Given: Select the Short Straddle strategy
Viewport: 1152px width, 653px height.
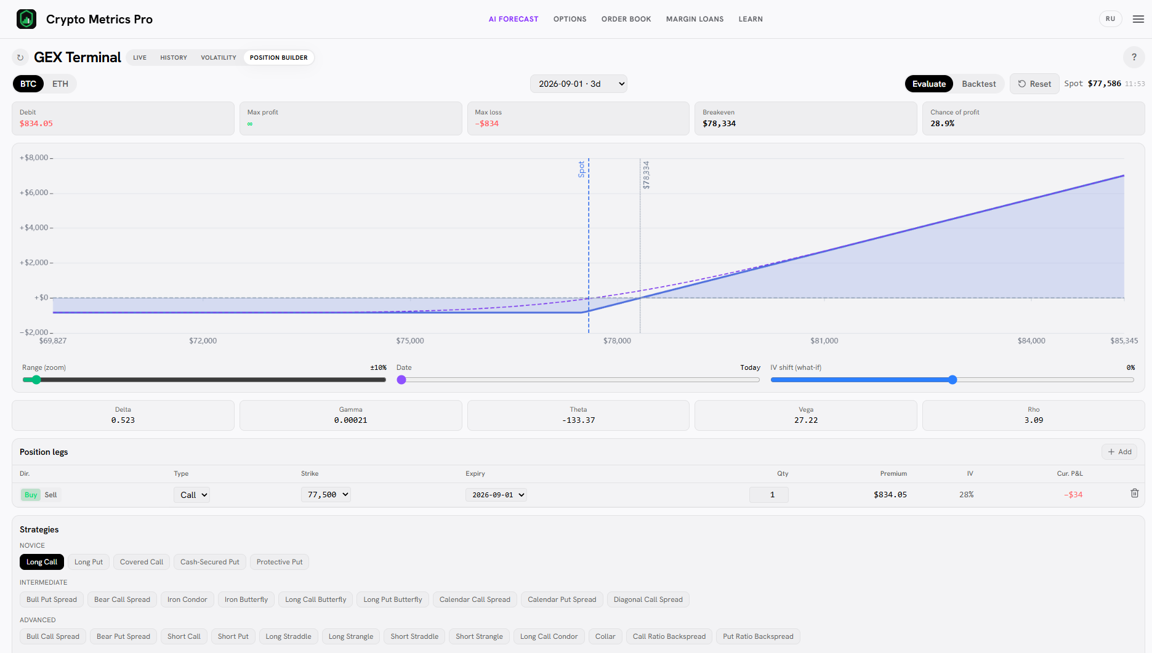Looking at the screenshot, I should point(414,636).
